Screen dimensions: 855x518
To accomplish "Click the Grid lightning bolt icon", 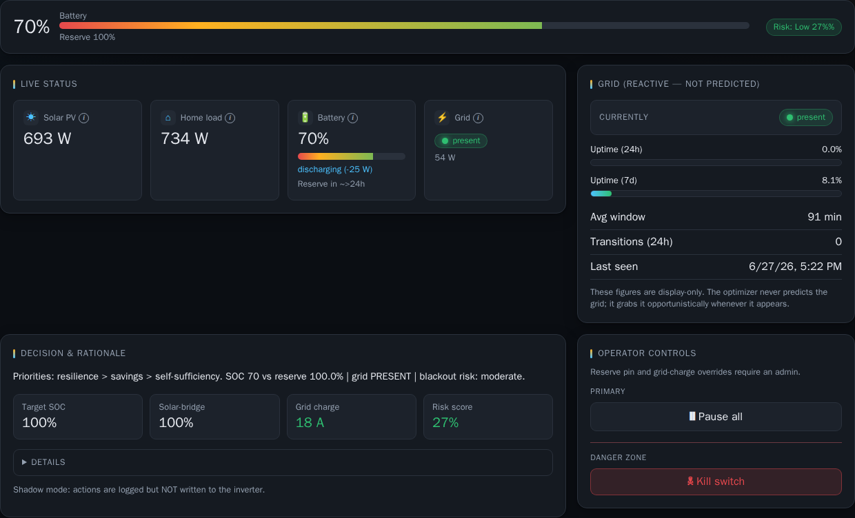I will [x=442, y=118].
